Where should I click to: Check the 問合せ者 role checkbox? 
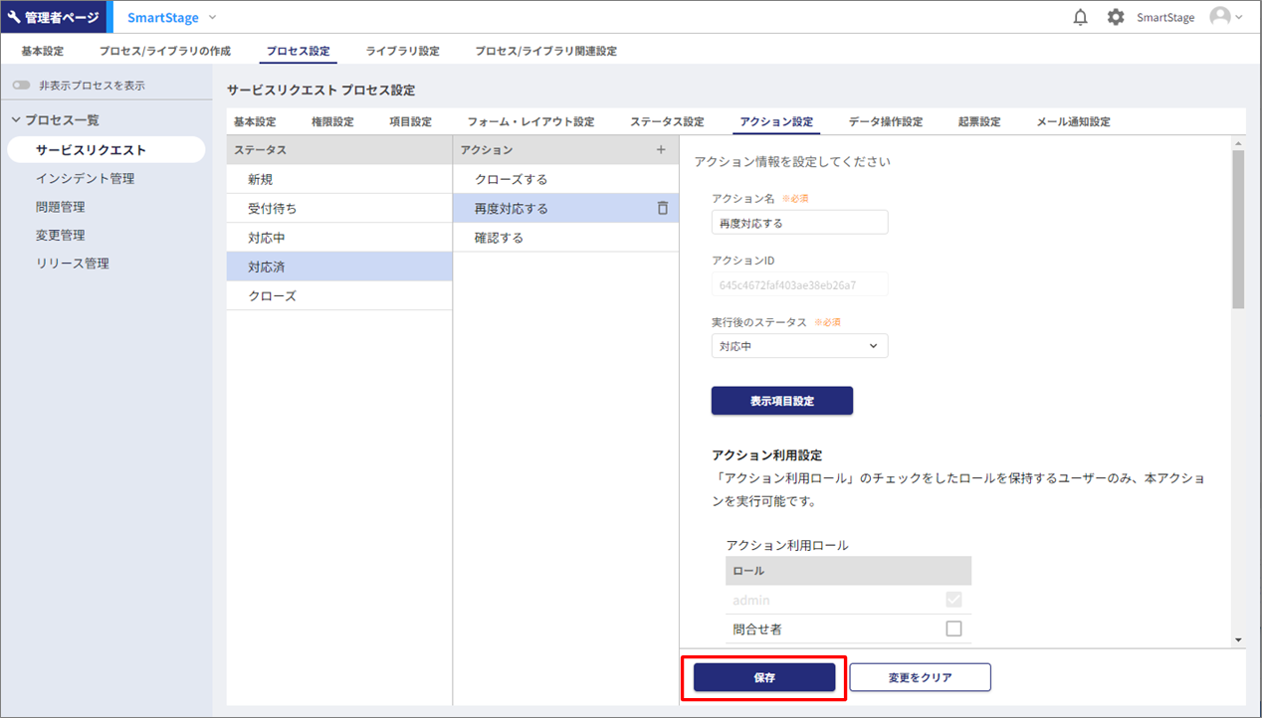(x=953, y=628)
